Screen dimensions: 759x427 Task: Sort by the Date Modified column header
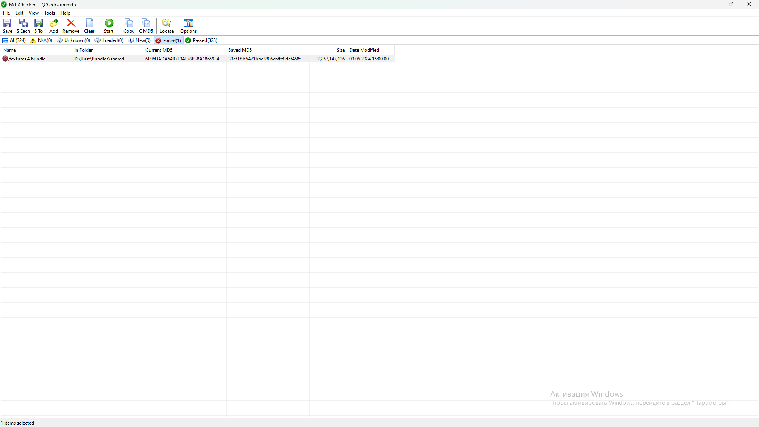370,50
